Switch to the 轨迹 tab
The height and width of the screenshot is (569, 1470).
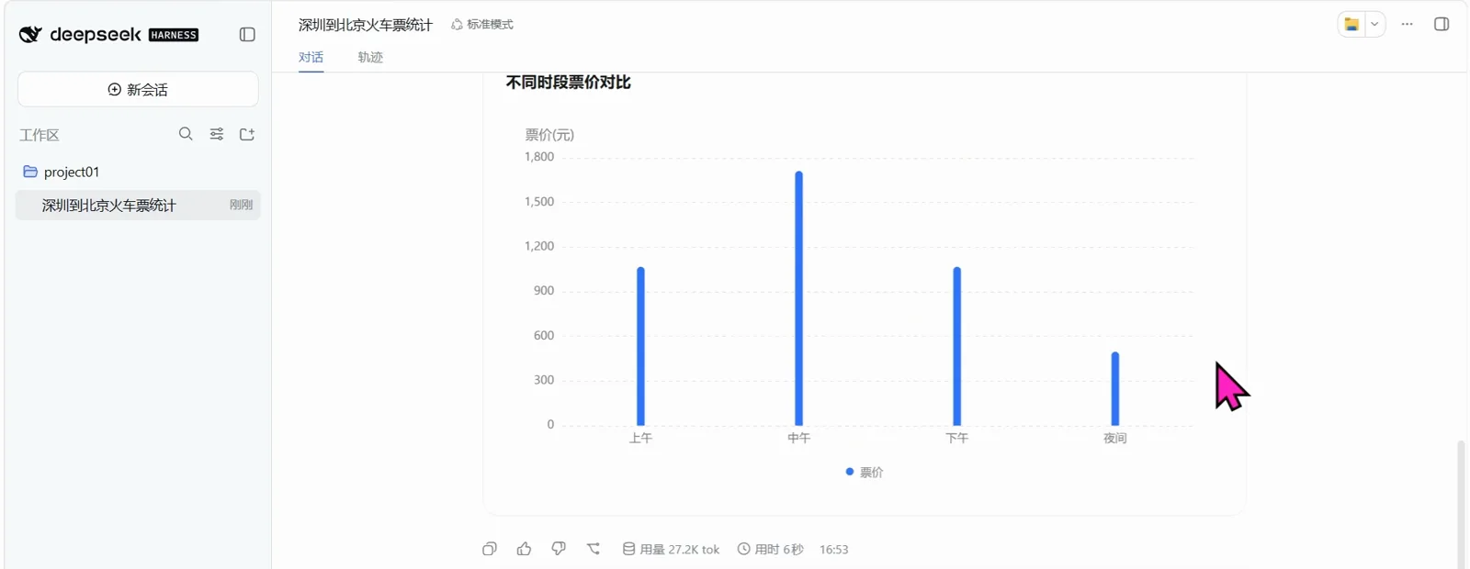click(370, 57)
